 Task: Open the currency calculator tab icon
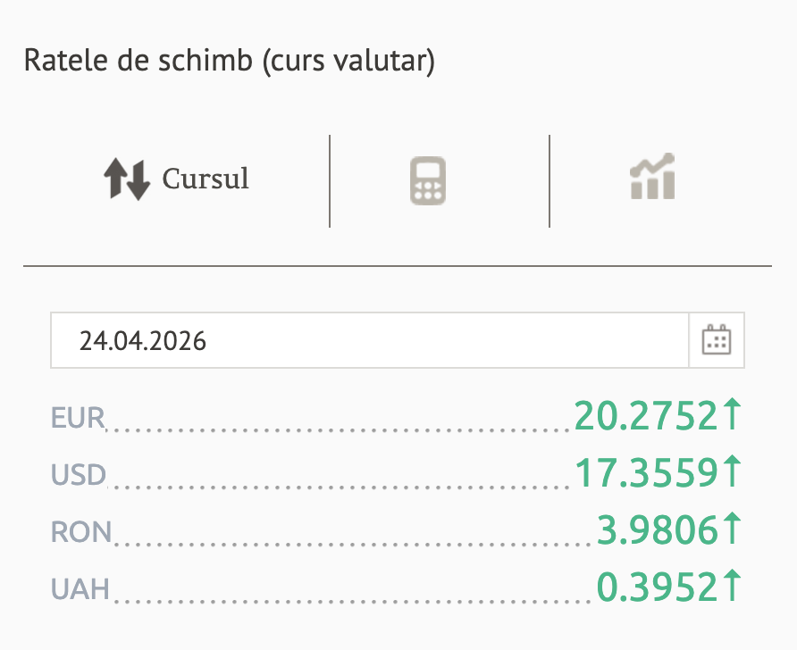tap(428, 181)
